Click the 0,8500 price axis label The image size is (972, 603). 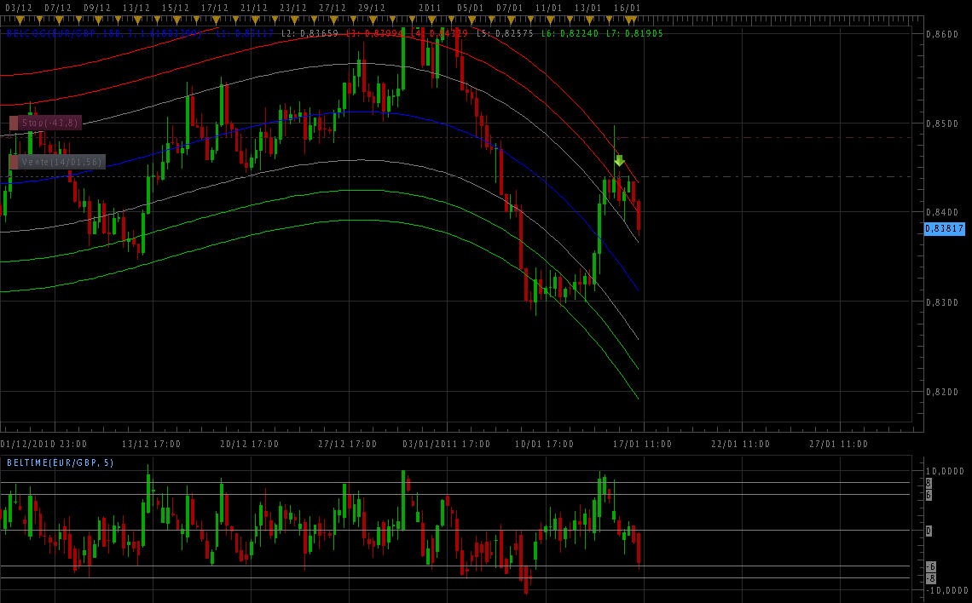pos(942,123)
